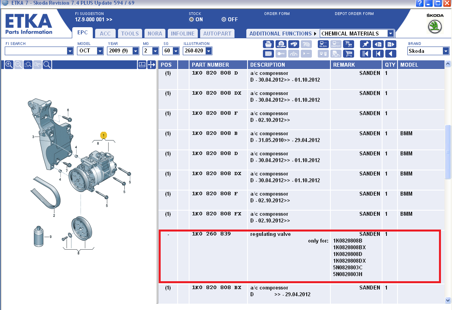Image resolution: width=452 pixels, height=310 pixels.
Task: Click the binoculars search icon
Action: (294, 44)
